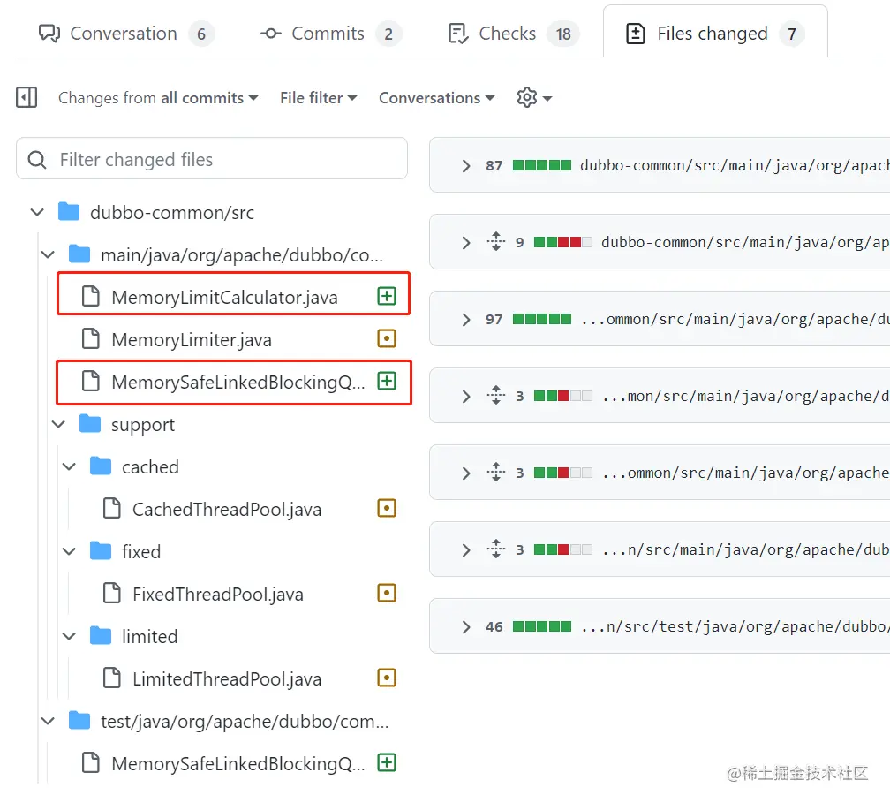The height and width of the screenshot is (803, 890).
Task: Click the cached folder icon
Action: 101,466
